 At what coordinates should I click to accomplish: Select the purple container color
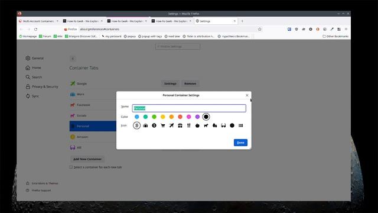[197, 117]
